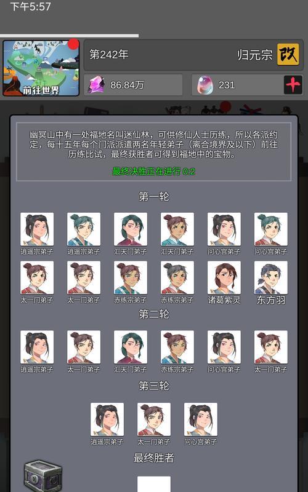Select 问心宫弟子 portrait in 第三轮

pos(201,419)
